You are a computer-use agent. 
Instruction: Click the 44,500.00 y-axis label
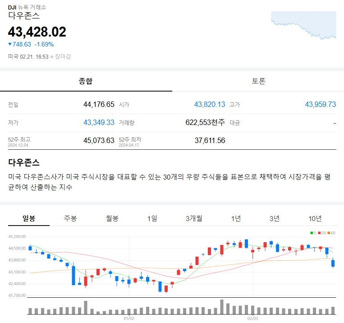17,249
